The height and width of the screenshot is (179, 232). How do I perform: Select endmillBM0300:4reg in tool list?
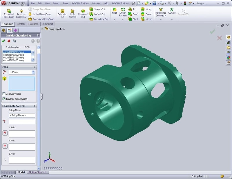[x=17, y=58]
